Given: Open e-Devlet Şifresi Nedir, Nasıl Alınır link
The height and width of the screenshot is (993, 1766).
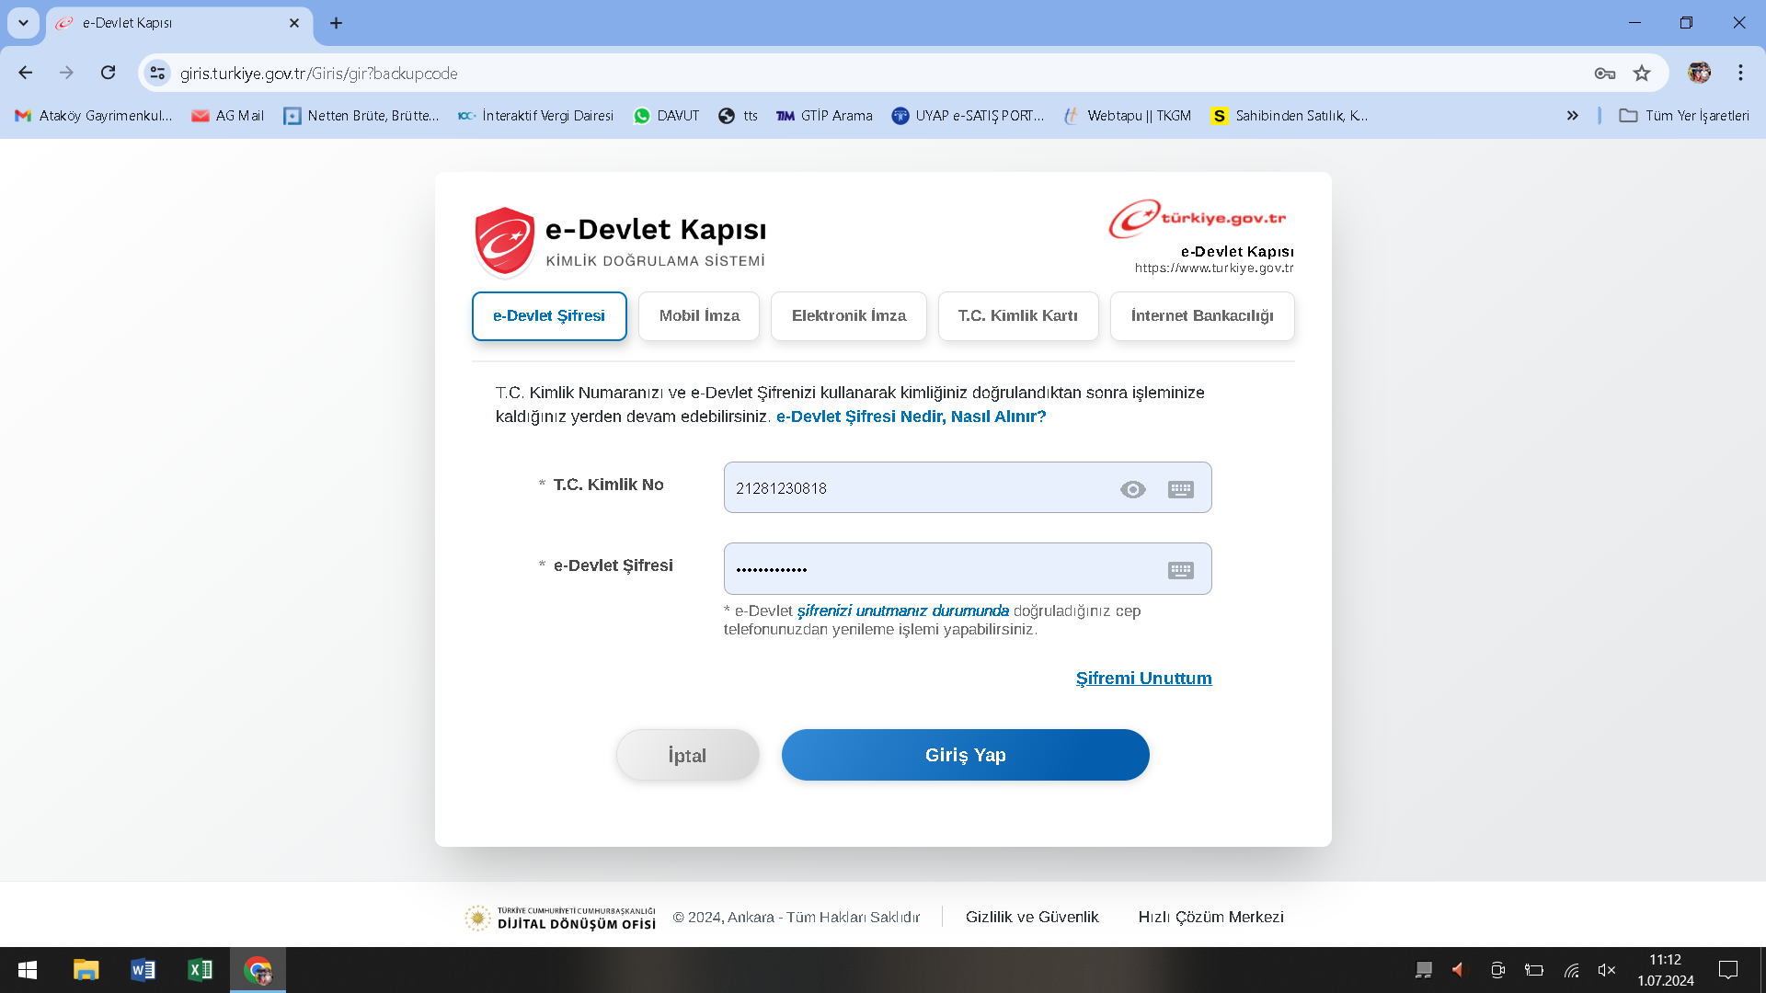Looking at the screenshot, I should coord(912,417).
